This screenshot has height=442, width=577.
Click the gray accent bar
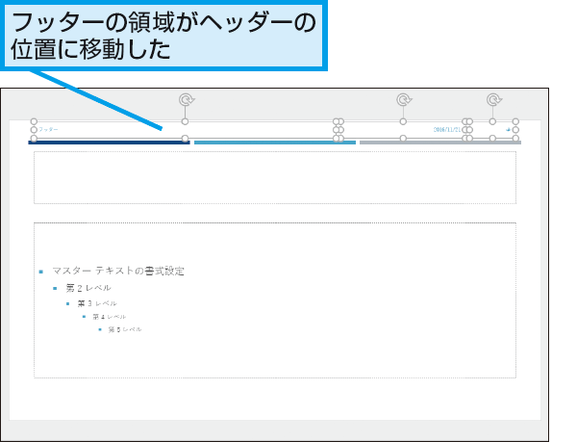pyautogui.click(x=439, y=143)
